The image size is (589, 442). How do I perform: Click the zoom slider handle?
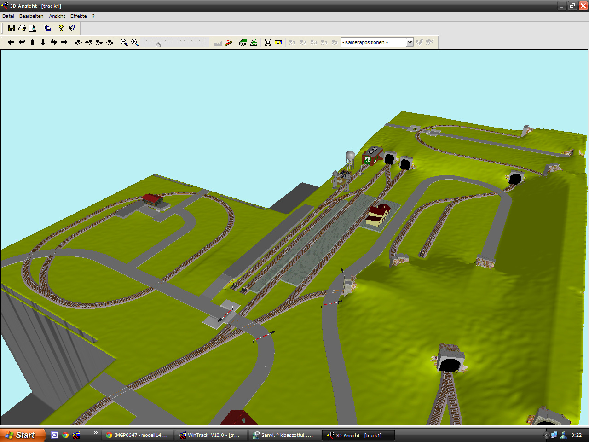(158, 44)
